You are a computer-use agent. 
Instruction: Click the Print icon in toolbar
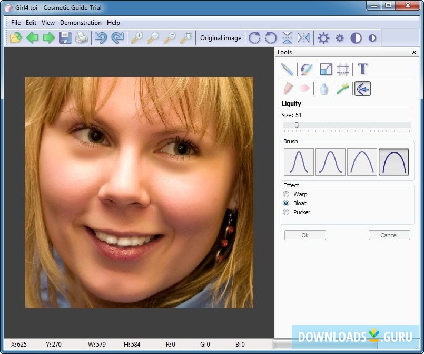click(81, 38)
